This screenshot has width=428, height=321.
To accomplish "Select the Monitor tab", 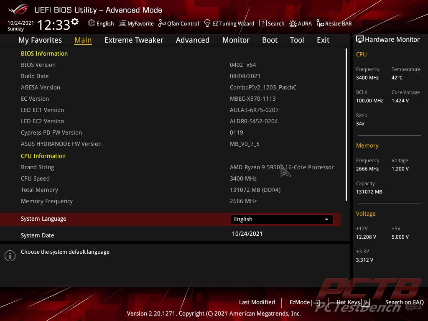I will [236, 40].
